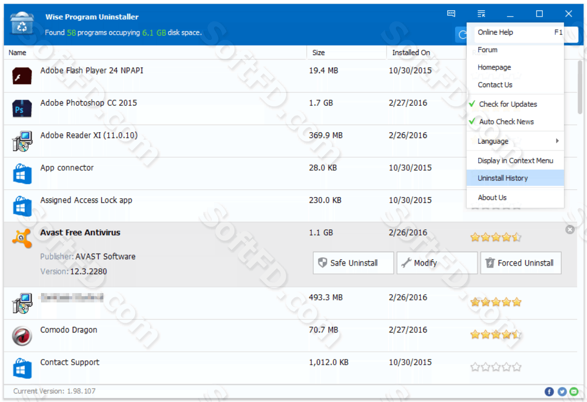The image size is (587, 402).
Task: Open Online Help from the menu
Action: pos(515,32)
